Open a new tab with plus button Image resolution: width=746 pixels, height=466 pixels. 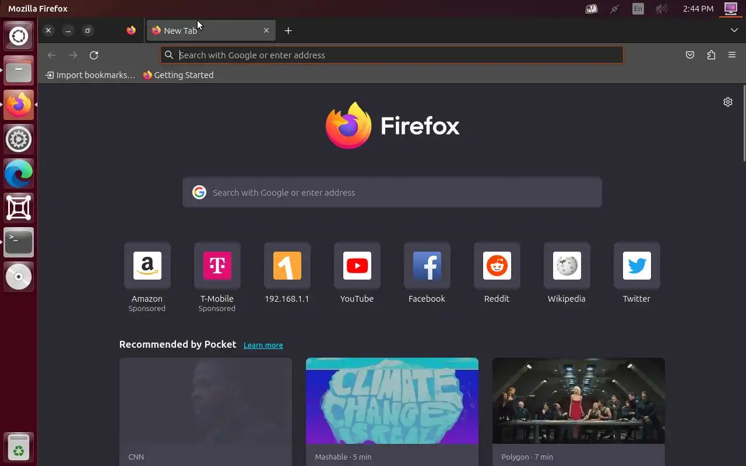coord(288,31)
